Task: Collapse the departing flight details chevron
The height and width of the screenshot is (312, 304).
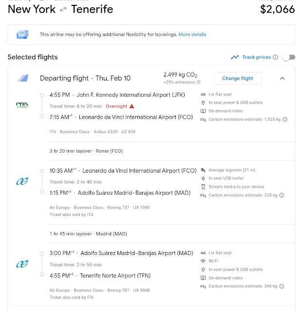Action: pos(282,78)
